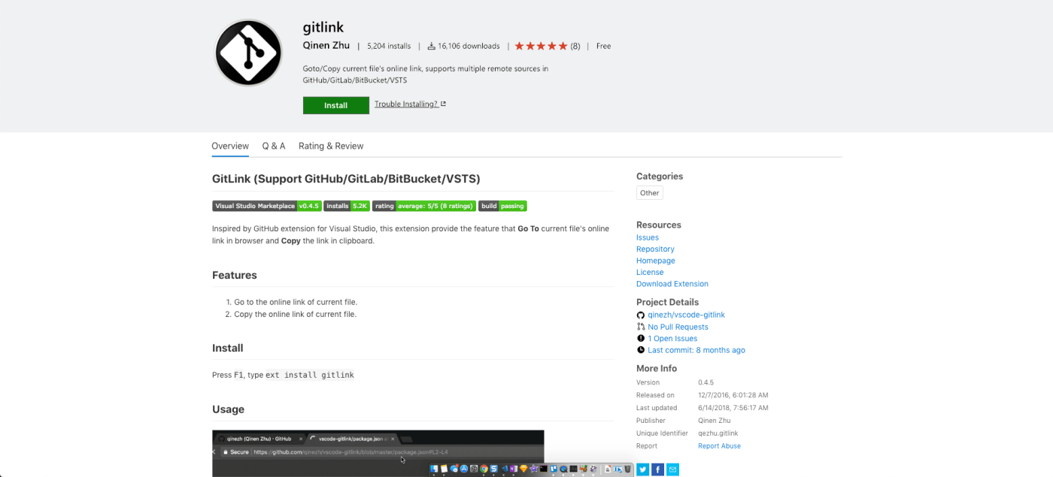Switch to the Q & A tab

coord(274,146)
